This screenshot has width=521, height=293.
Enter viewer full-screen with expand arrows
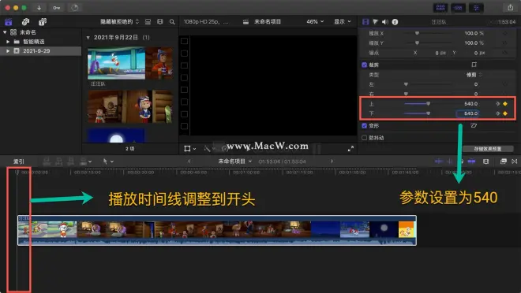[350, 149]
